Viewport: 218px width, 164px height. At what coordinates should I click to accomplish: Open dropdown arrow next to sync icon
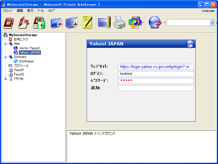point(143,23)
